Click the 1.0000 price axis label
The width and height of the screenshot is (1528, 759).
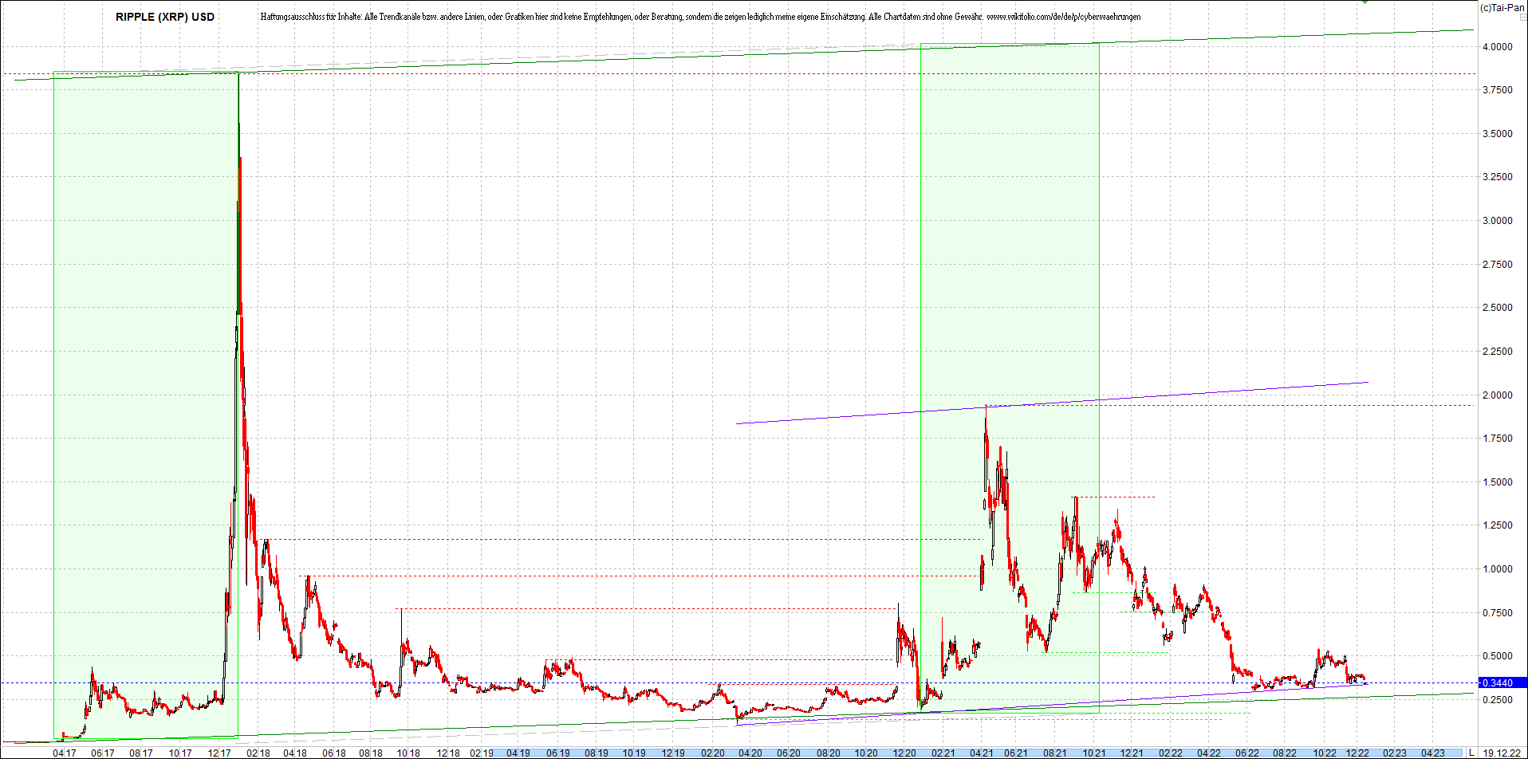point(1497,569)
